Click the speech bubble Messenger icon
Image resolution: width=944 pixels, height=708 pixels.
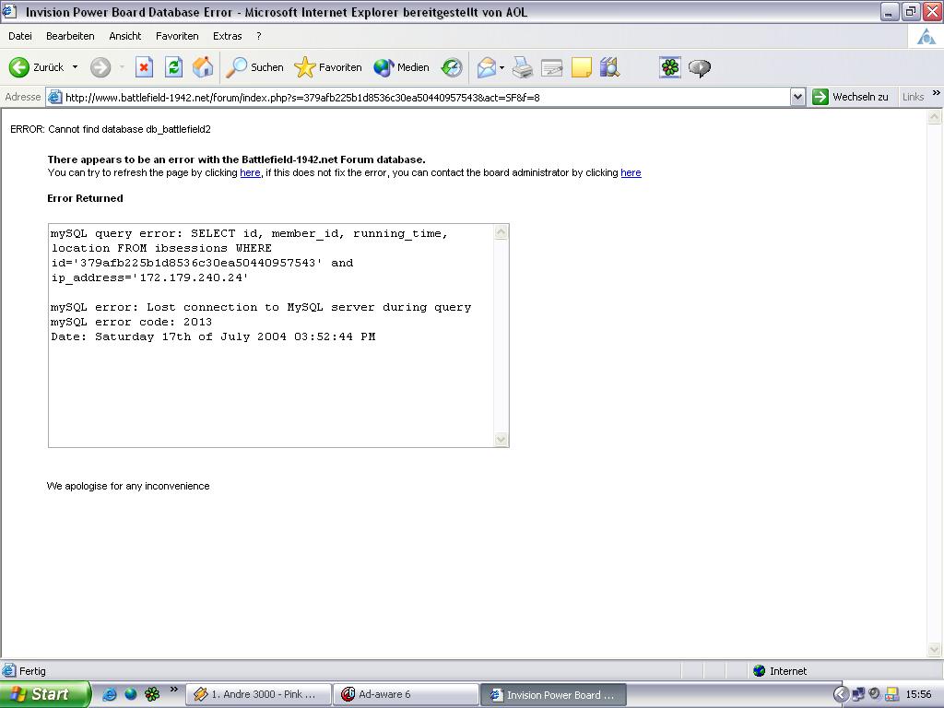point(700,67)
